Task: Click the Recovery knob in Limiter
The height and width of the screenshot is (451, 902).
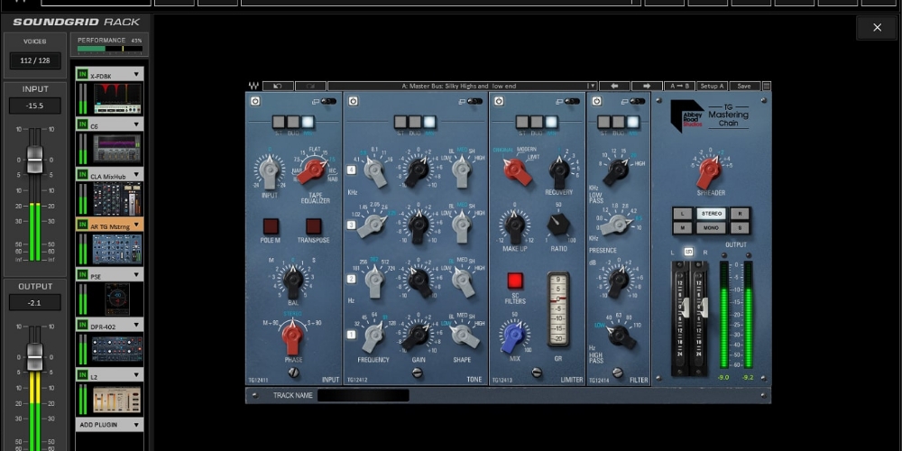Action: tap(558, 170)
